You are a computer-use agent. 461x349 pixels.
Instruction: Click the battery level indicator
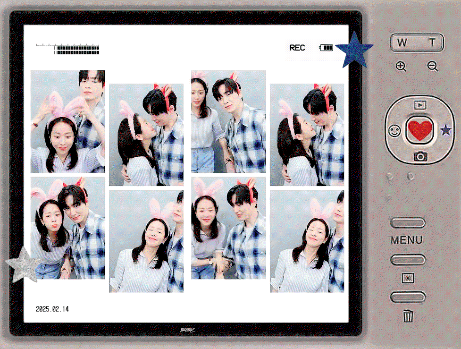(x=326, y=48)
